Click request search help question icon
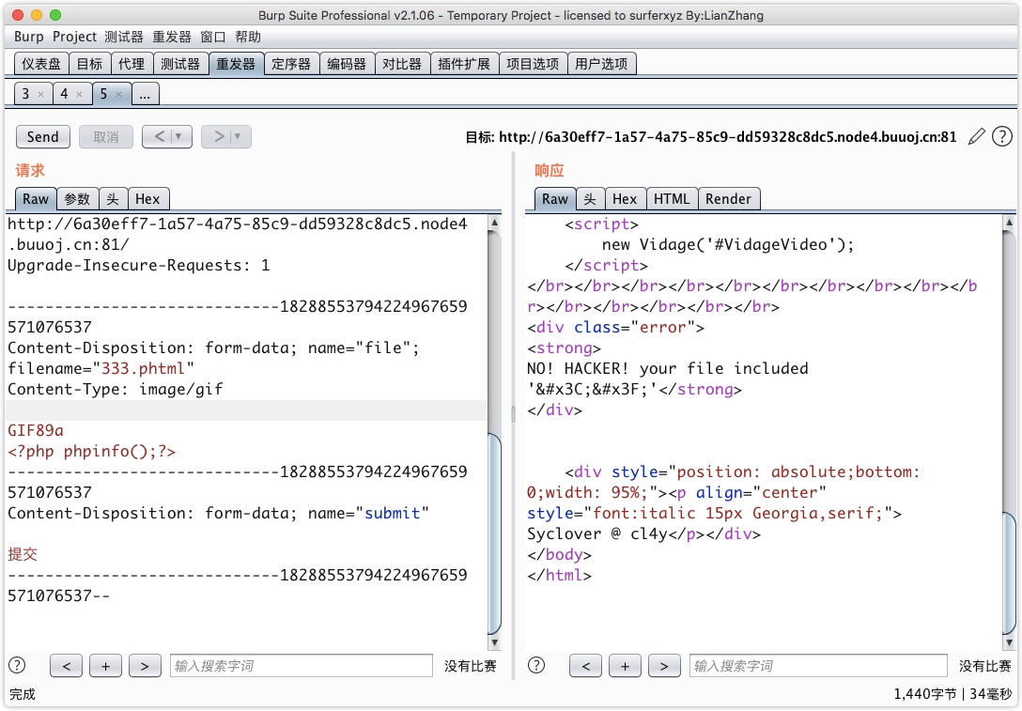The image size is (1022, 711). (x=17, y=666)
